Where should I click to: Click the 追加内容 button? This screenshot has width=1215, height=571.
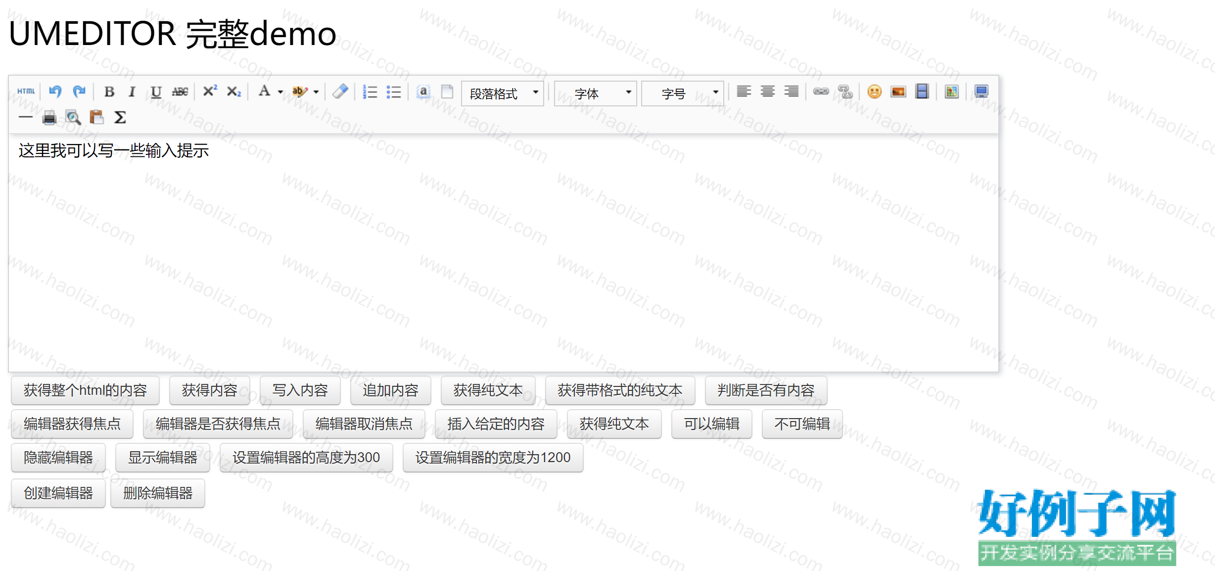coord(390,390)
